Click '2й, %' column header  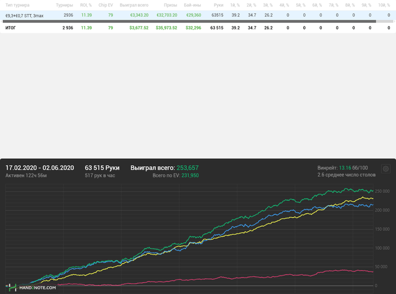click(x=251, y=5)
